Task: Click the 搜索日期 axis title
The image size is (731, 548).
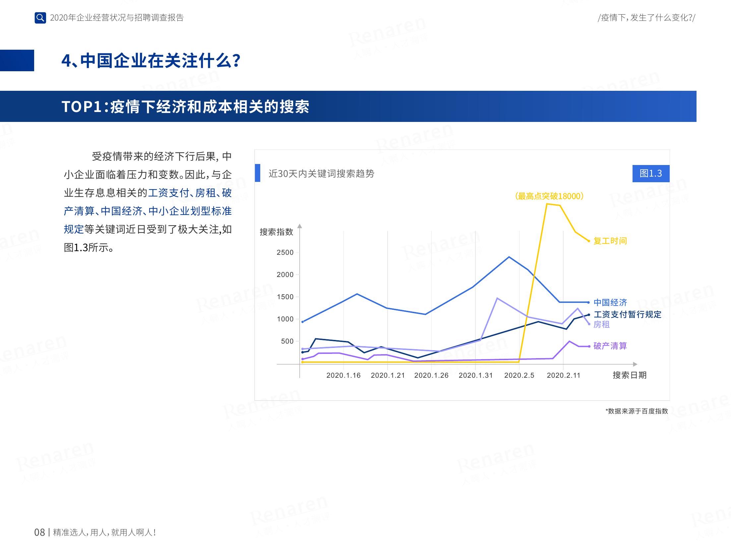Action: (629, 375)
